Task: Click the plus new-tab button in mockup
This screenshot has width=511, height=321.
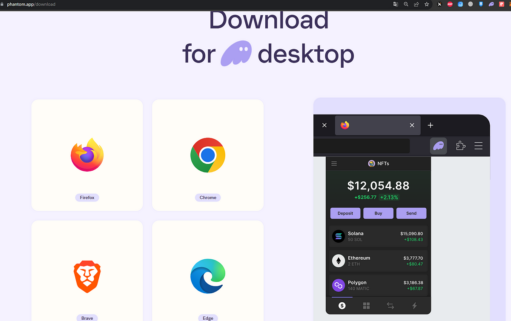Action: point(431,125)
